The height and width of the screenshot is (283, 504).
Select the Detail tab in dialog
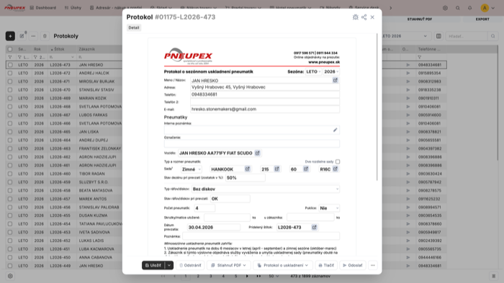[134, 27]
